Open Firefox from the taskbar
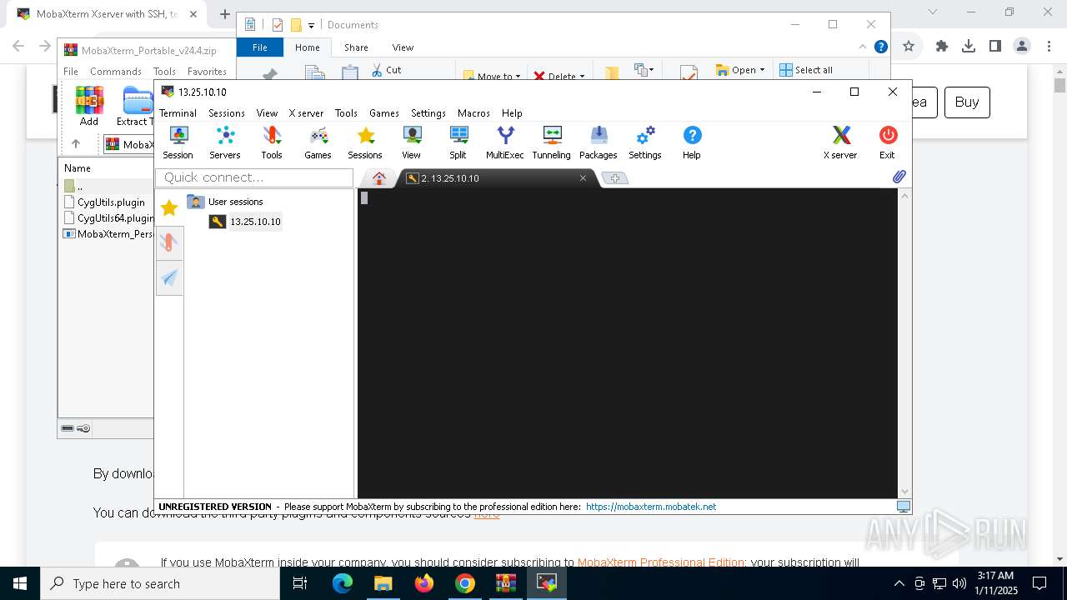The image size is (1067, 600). [424, 583]
